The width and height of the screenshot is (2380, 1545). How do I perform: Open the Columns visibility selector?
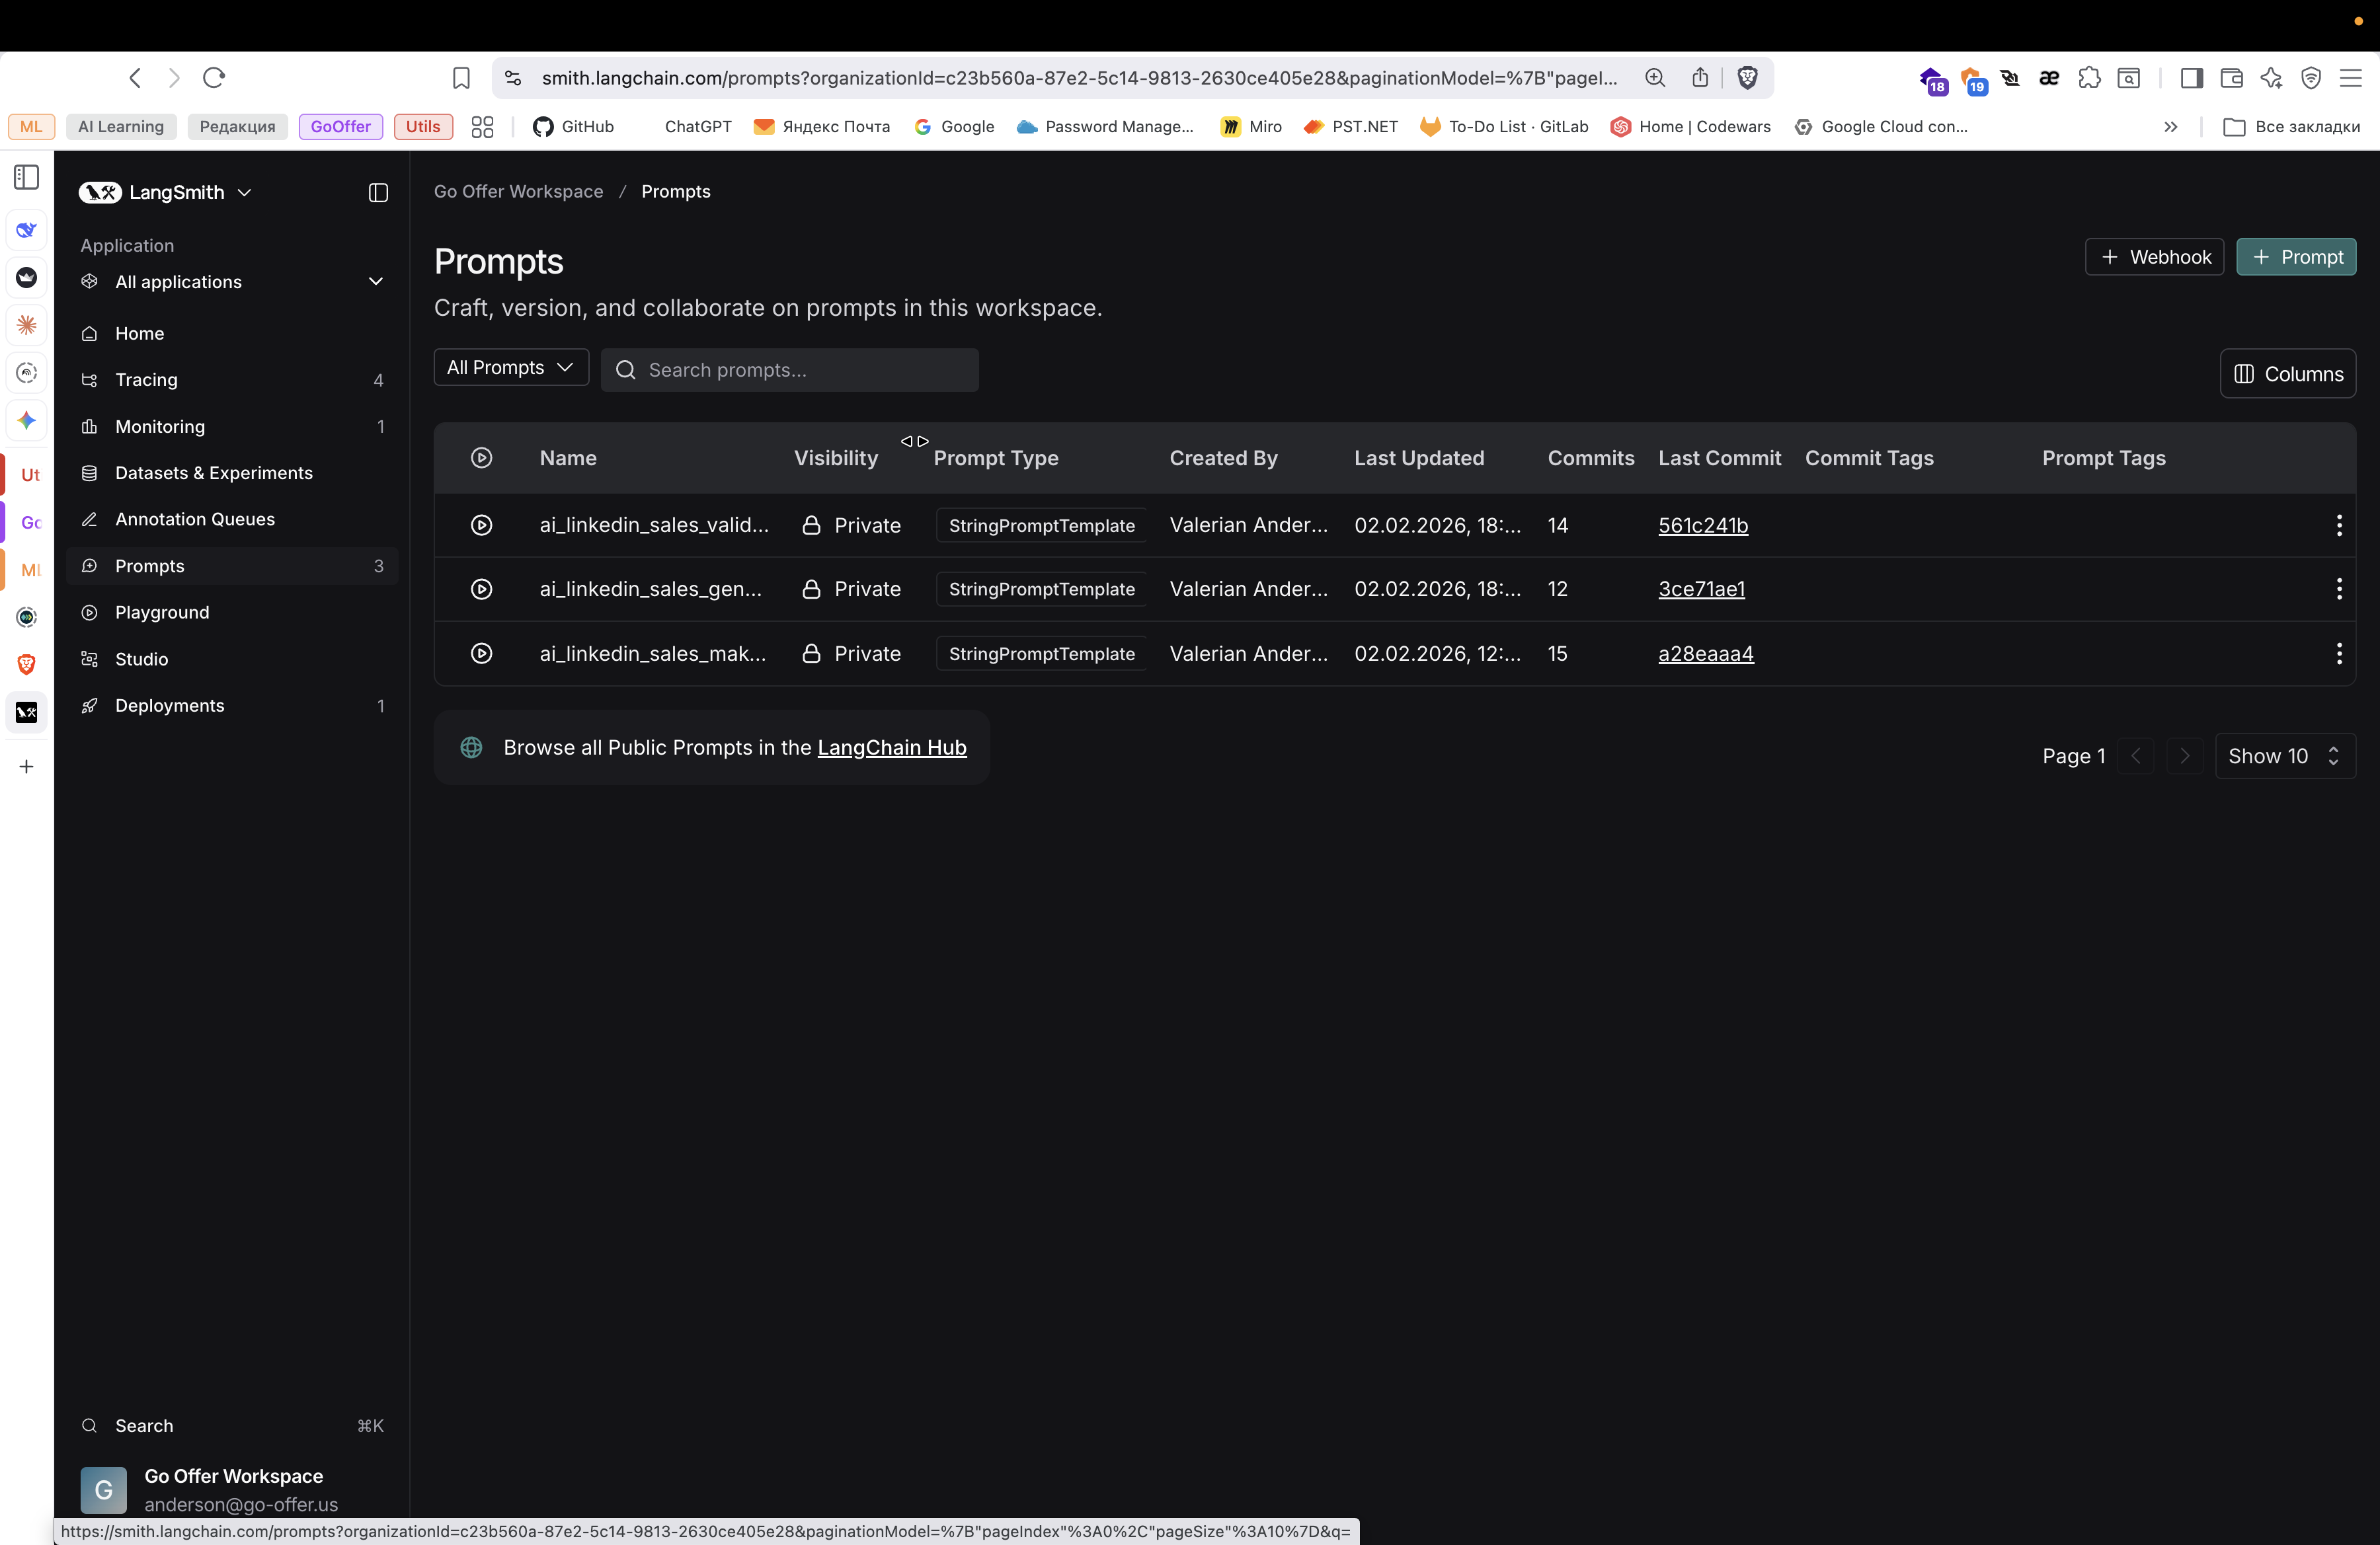pos(2287,374)
